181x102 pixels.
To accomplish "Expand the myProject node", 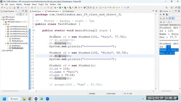I will (x=1, y=50).
